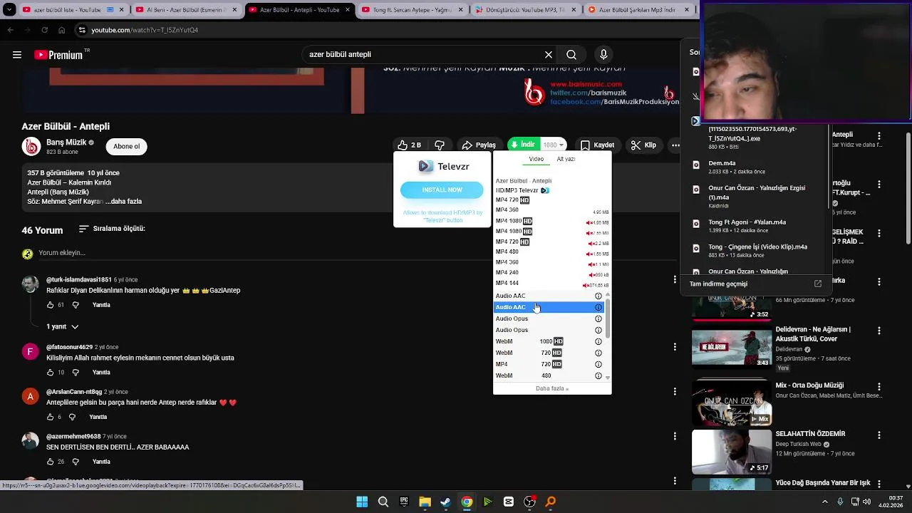Click Barış Müzik channel name

(x=66, y=142)
